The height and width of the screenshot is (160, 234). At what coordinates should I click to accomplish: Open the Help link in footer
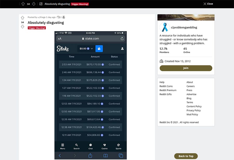pos(162,82)
